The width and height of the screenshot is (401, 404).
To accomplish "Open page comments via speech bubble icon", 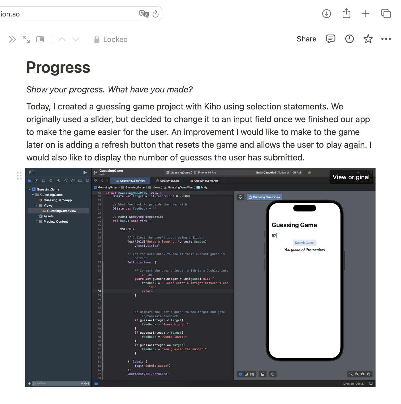I will click(330, 39).
